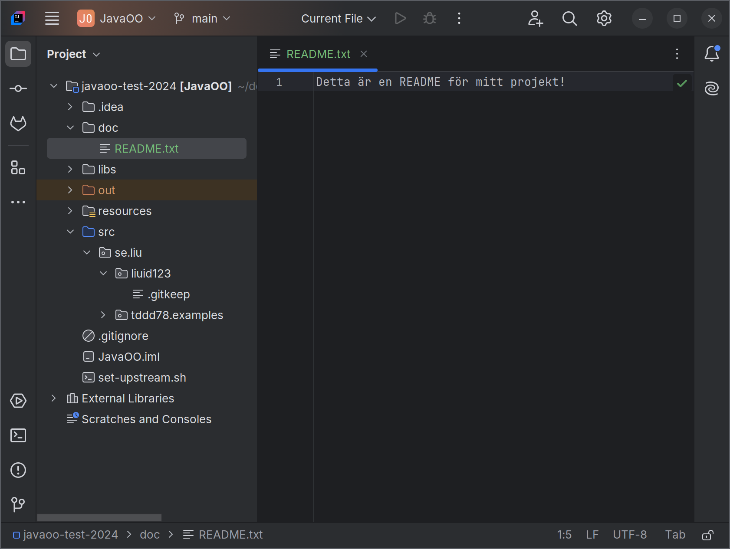Change the LF line separator setting

click(x=592, y=535)
